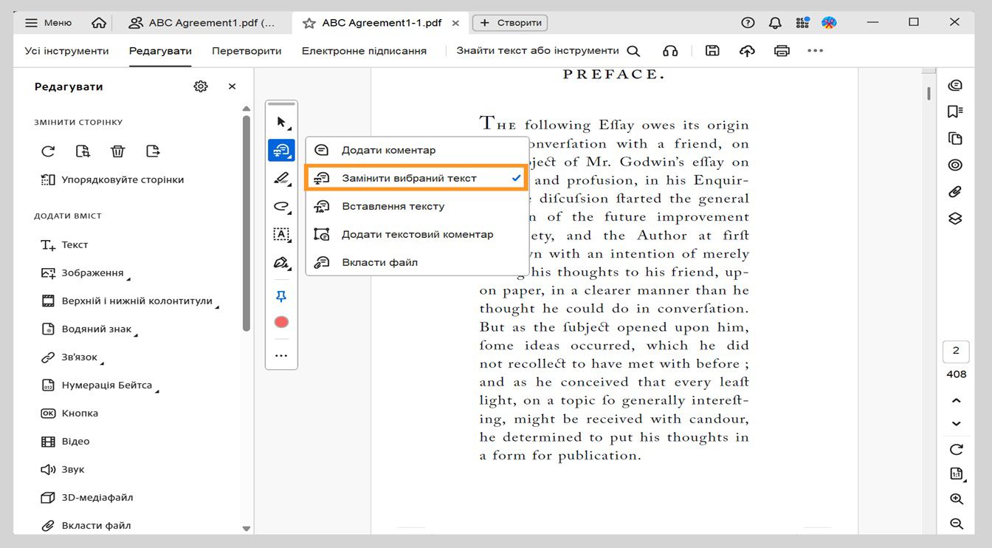Image resolution: width=992 pixels, height=548 pixels.
Task: Open the Електронне підписання tab
Action: tap(364, 51)
